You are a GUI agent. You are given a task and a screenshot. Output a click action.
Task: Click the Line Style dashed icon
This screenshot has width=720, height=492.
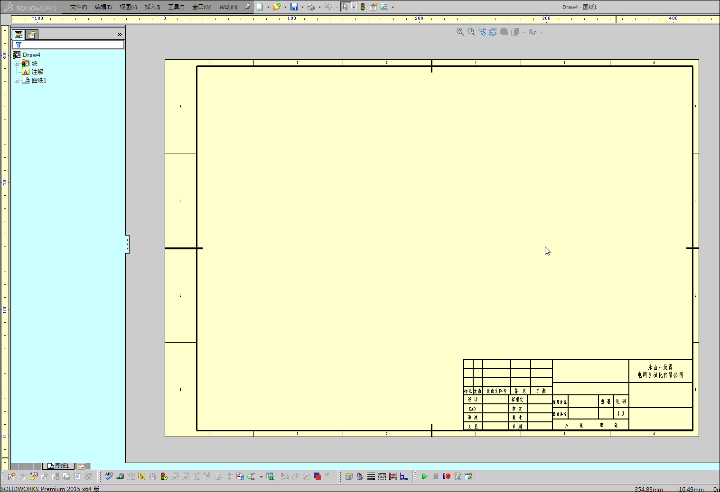(x=382, y=476)
